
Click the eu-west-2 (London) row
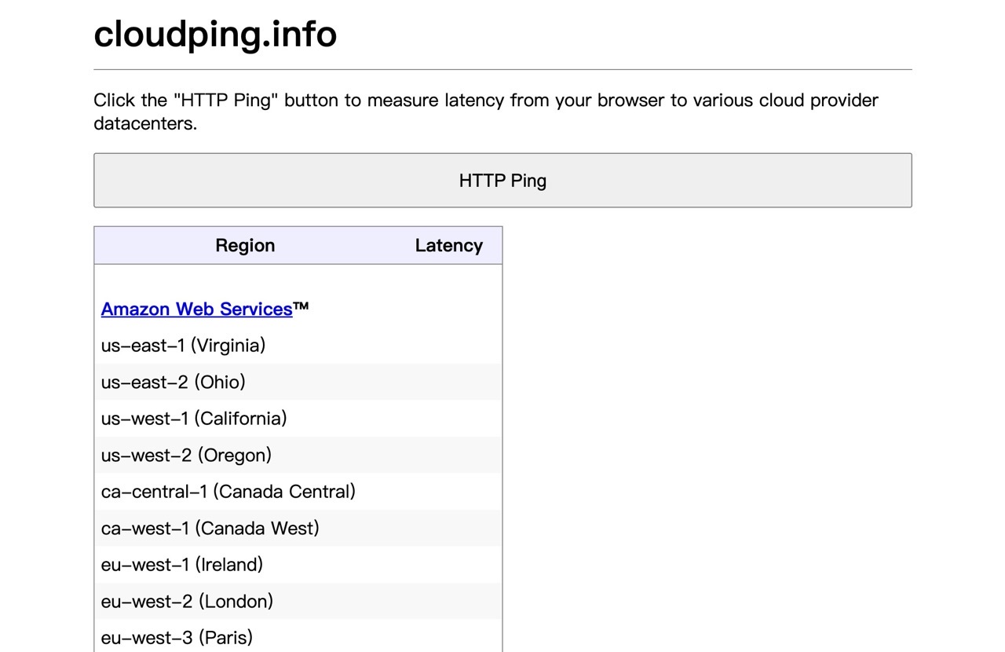pyautogui.click(x=298, y=601)
